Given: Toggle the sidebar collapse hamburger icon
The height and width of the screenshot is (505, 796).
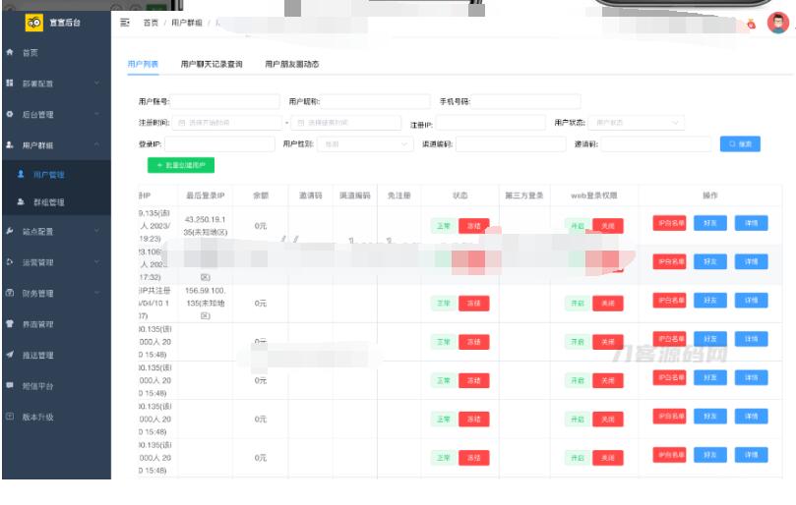Looking at the screenshot, I should click(x=125, y=23).
